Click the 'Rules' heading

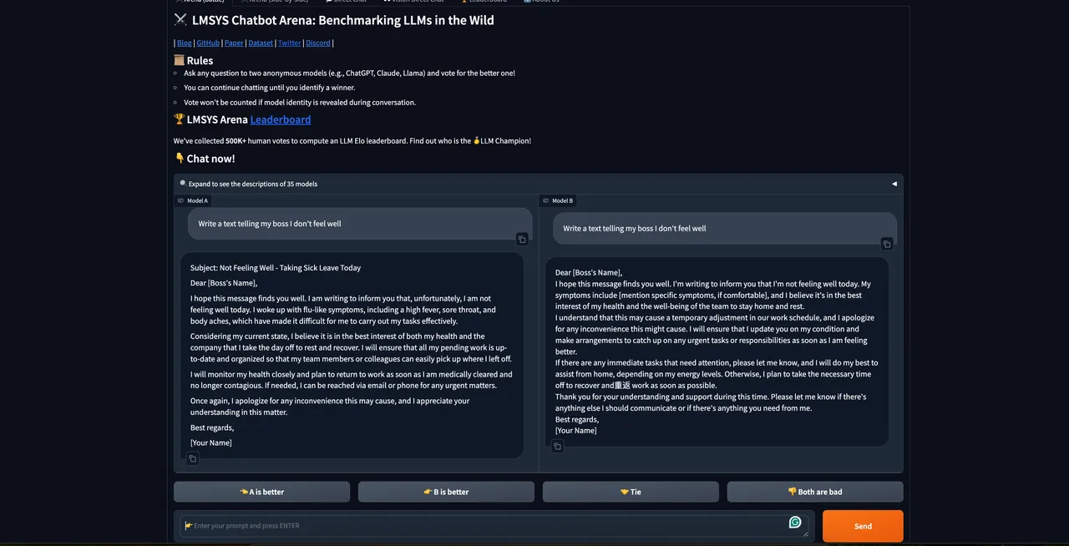[193, 60]
